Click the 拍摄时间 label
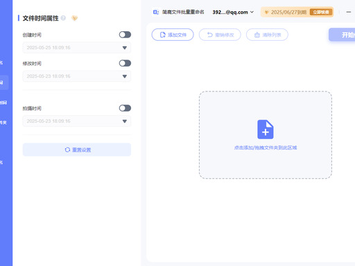 click(32, 108)
